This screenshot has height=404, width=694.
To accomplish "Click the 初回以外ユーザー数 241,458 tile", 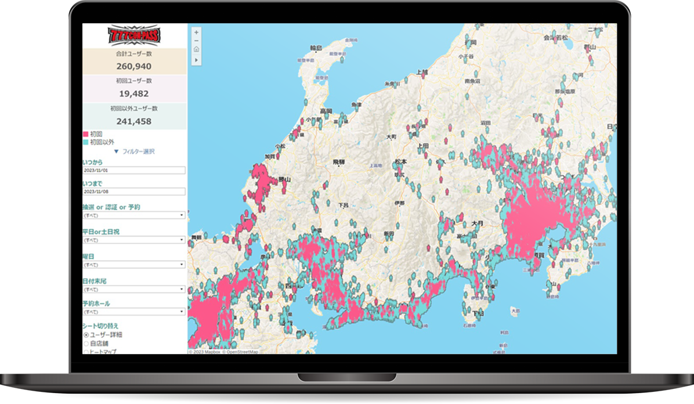I will 134,117.
